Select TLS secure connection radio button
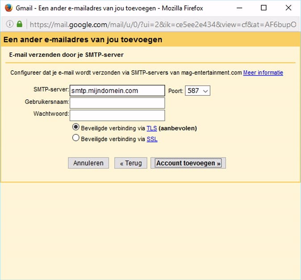The width and height of the screenshot is (301, 280). coord(75,127)
